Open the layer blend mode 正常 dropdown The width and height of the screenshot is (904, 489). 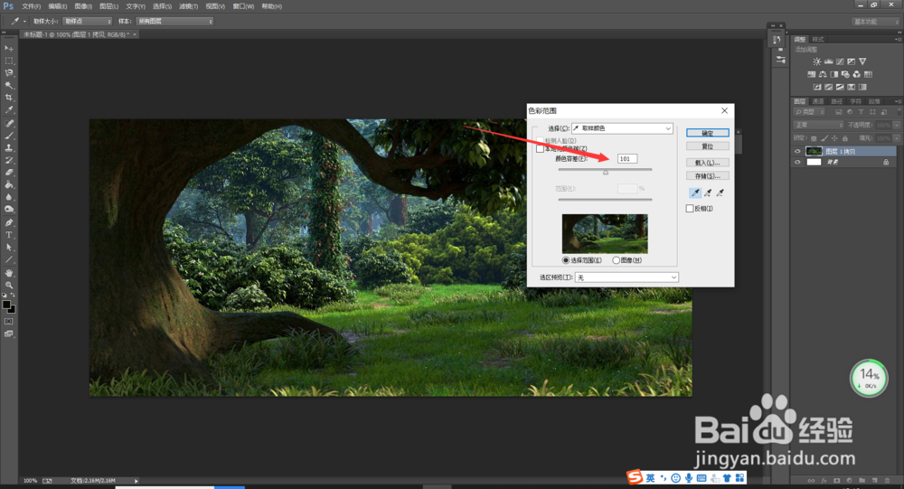pos(819,125)
